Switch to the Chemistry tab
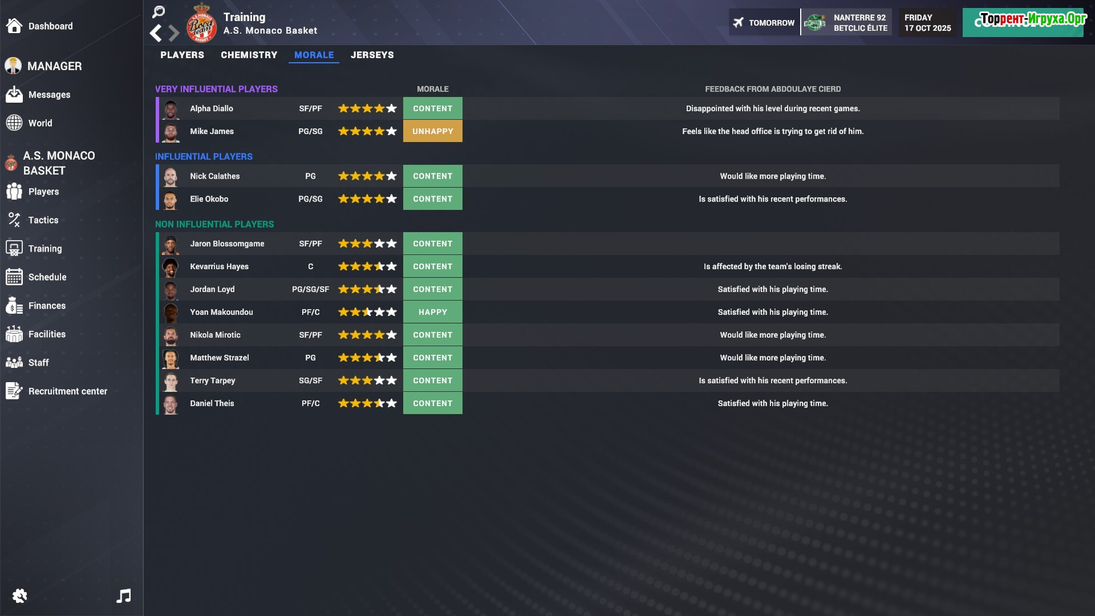Screen dimensions: 1095x616 point(249,55)
